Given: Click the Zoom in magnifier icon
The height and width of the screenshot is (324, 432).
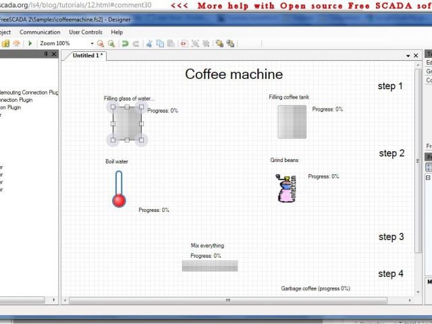Looking at the screenshot, I should pos(111,43).
